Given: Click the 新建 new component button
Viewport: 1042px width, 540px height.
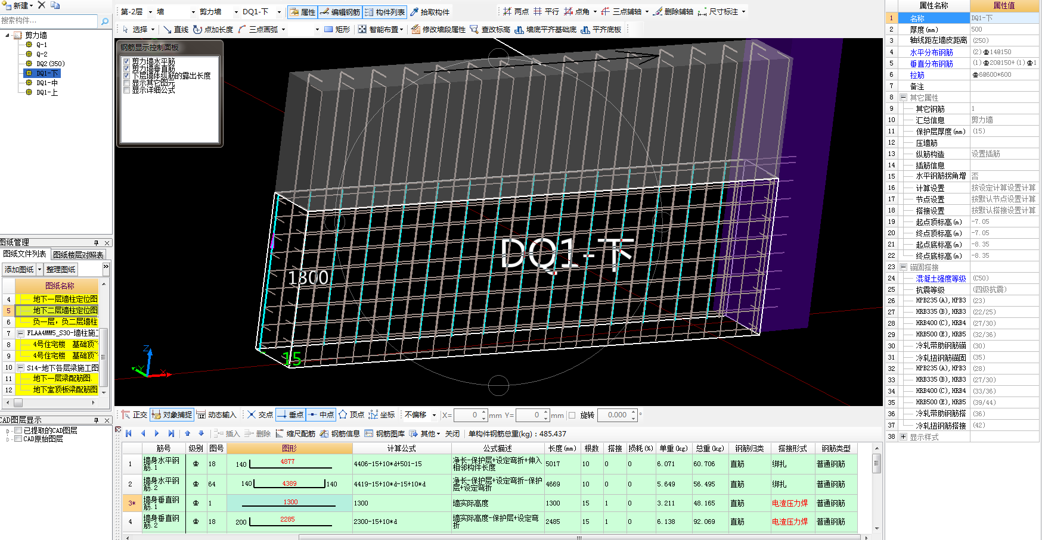Looking at the screenshot, I should tap(17, 5).
